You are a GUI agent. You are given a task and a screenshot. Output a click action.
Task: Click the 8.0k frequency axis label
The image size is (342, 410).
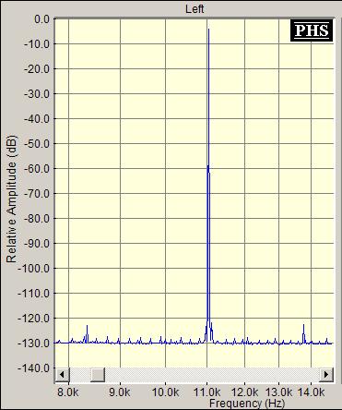tap(68, 392)
